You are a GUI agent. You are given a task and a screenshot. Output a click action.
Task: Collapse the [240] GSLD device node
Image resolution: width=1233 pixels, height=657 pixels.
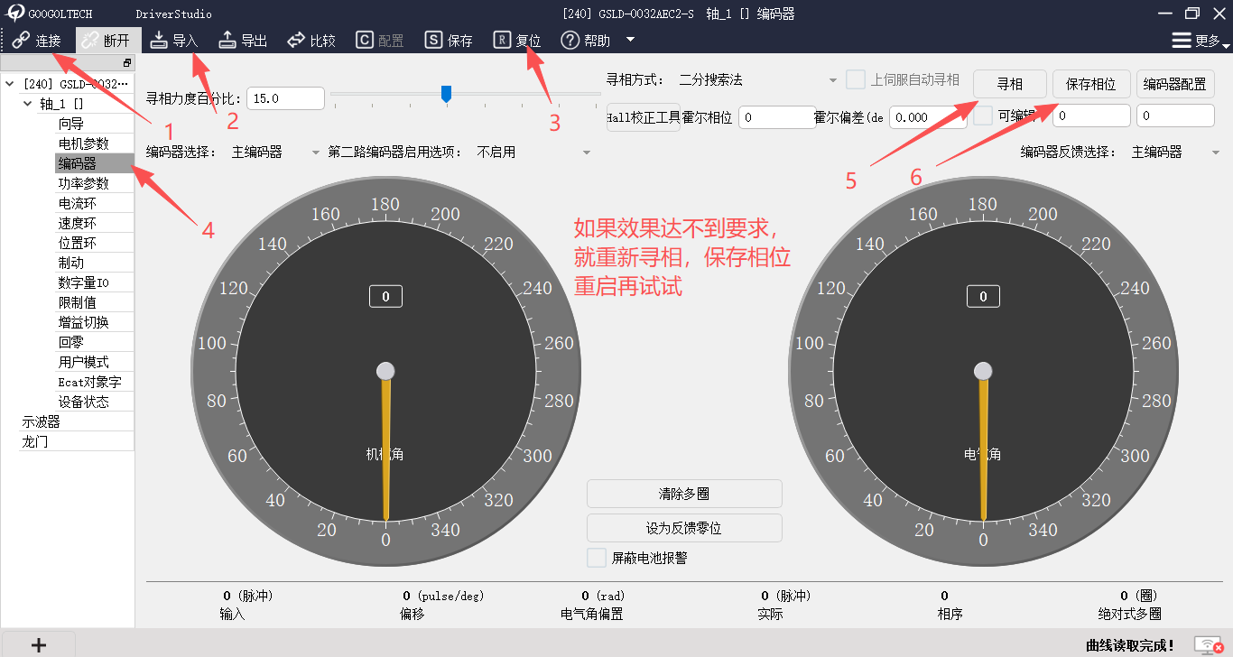(x=10, y=84)
